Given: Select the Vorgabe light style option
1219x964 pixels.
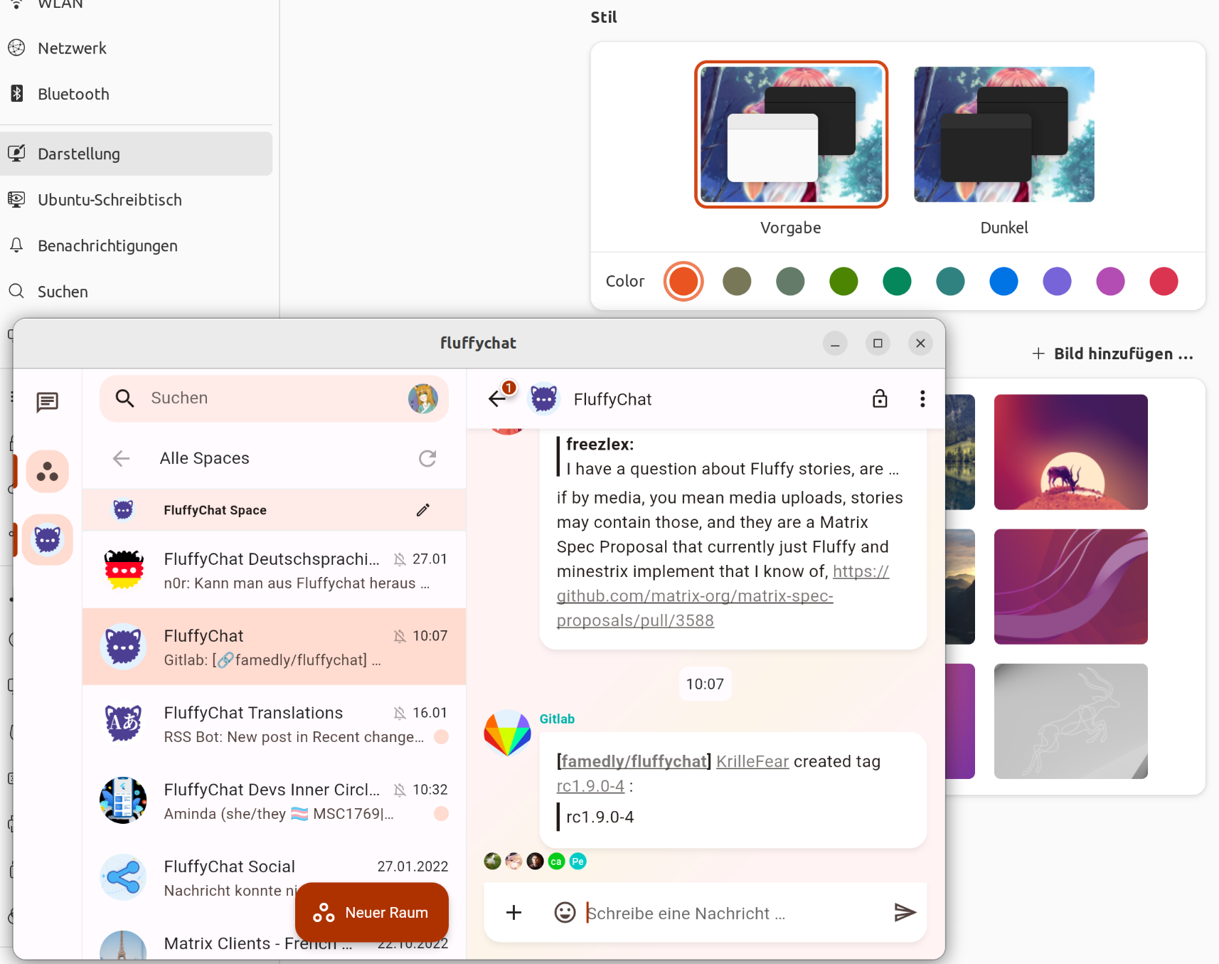Looking at the screenshot, I should tap(791, 134).
